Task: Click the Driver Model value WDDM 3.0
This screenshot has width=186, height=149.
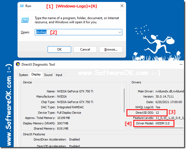Action: pyautogui.click(x=162, y=123)
